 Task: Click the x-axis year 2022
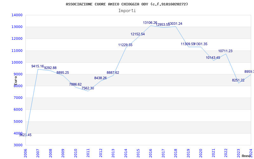pyautogui.click(x=226, y=153)
